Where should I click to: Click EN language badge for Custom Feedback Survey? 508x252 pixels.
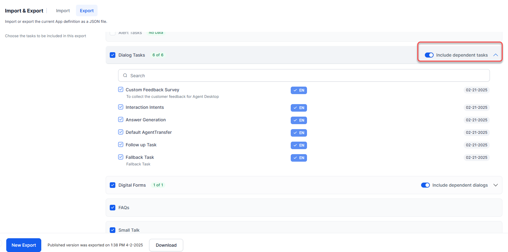coord(299,90)
